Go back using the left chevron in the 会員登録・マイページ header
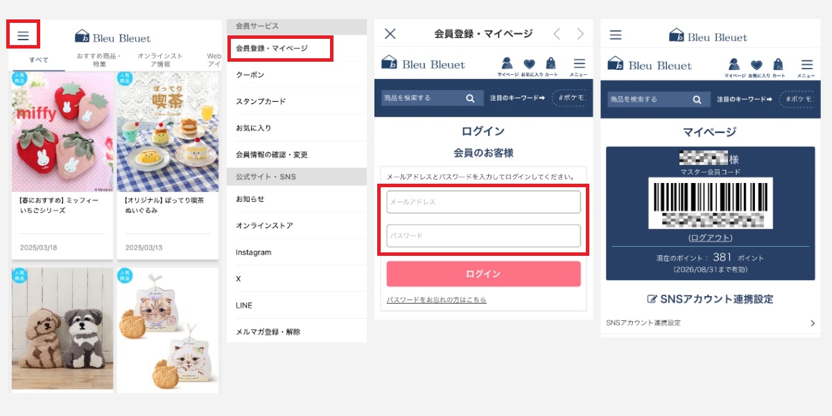 pos(556,34)
